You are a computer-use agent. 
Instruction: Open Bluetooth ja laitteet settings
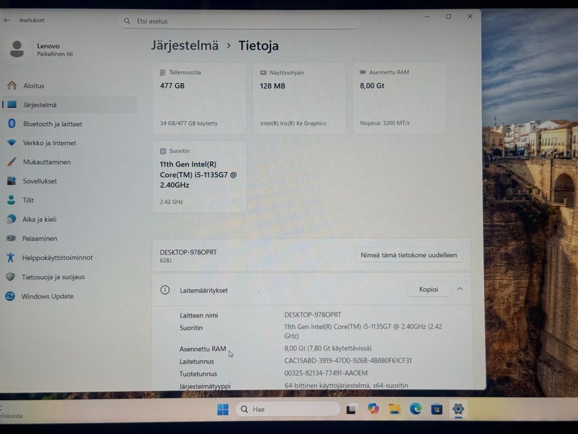pos(69,124)
